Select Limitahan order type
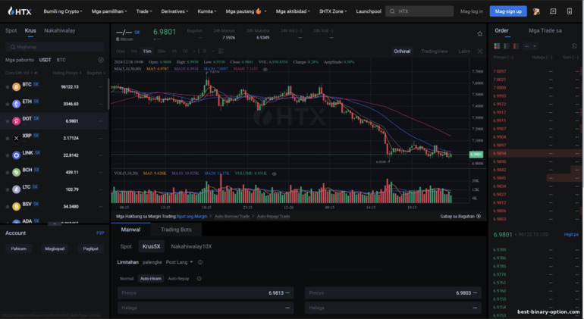The height and width of the screenshot is (319, 584). pos(127,262)
